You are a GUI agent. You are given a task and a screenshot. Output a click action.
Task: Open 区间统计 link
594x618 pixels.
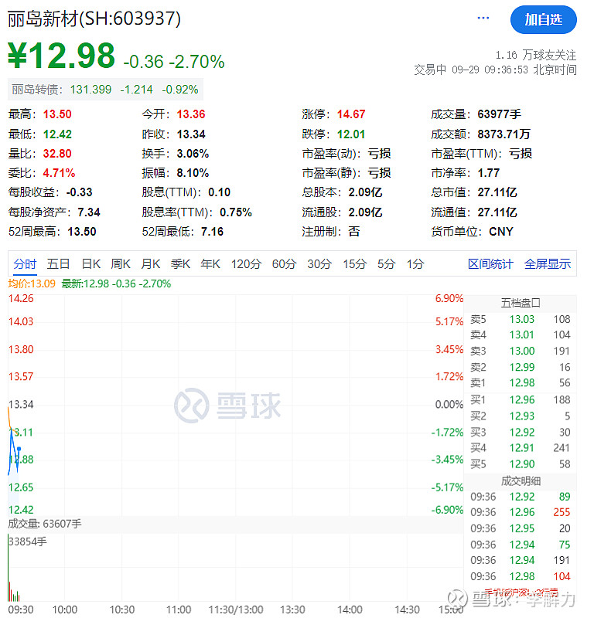point(490,264)
